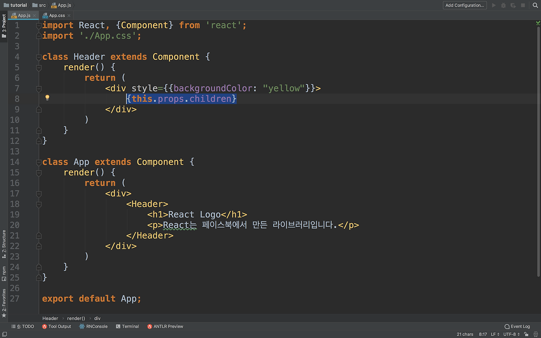541x338 pixels.
Task: Collapse the styled div fold marker on line 7
Action: 39,88
